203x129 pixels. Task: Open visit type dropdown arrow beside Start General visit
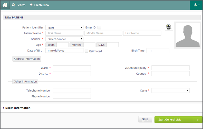point(198,120)
